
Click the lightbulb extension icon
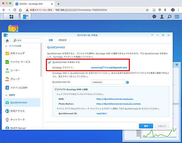pyautogui.click(x=165, y=10)
